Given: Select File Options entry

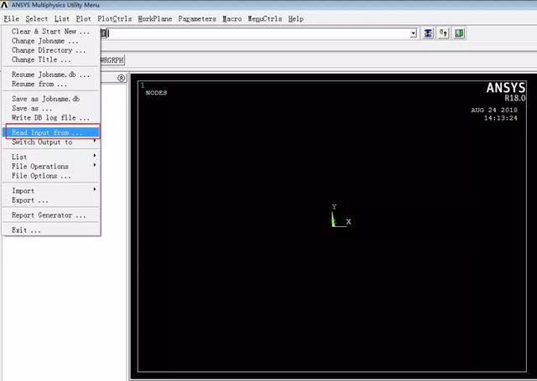Looking at the screenshot, I should pyautogui.click(x=50, y=176).
